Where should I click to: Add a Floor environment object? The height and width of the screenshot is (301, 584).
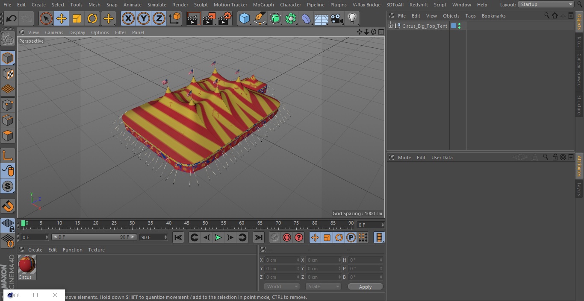[321, 19]
